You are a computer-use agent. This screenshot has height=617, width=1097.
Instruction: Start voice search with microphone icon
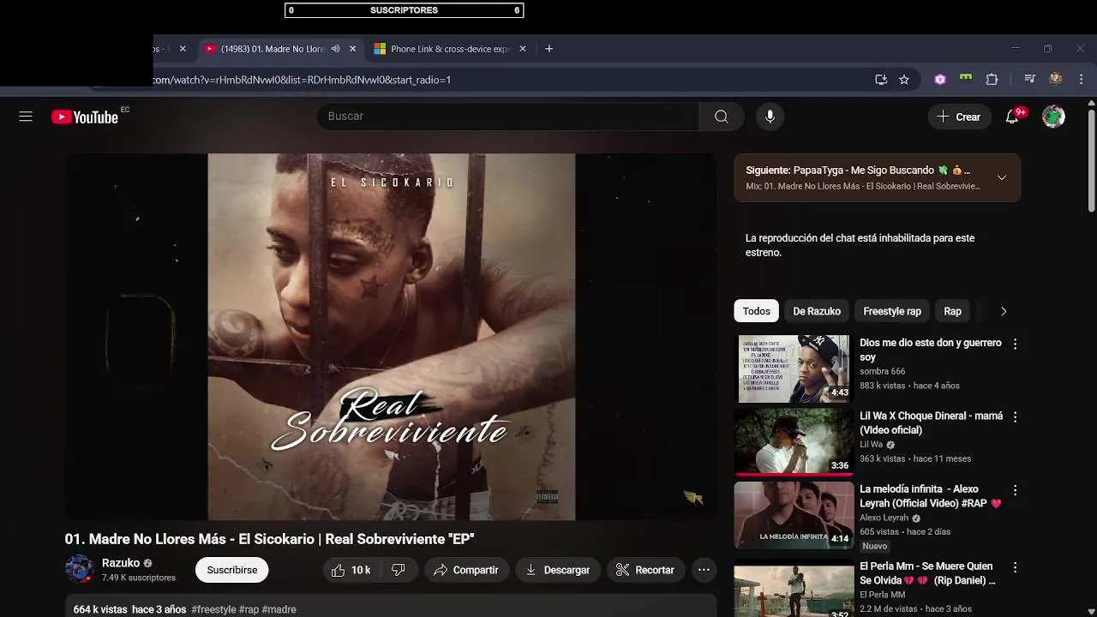click(x=770, y=117)
